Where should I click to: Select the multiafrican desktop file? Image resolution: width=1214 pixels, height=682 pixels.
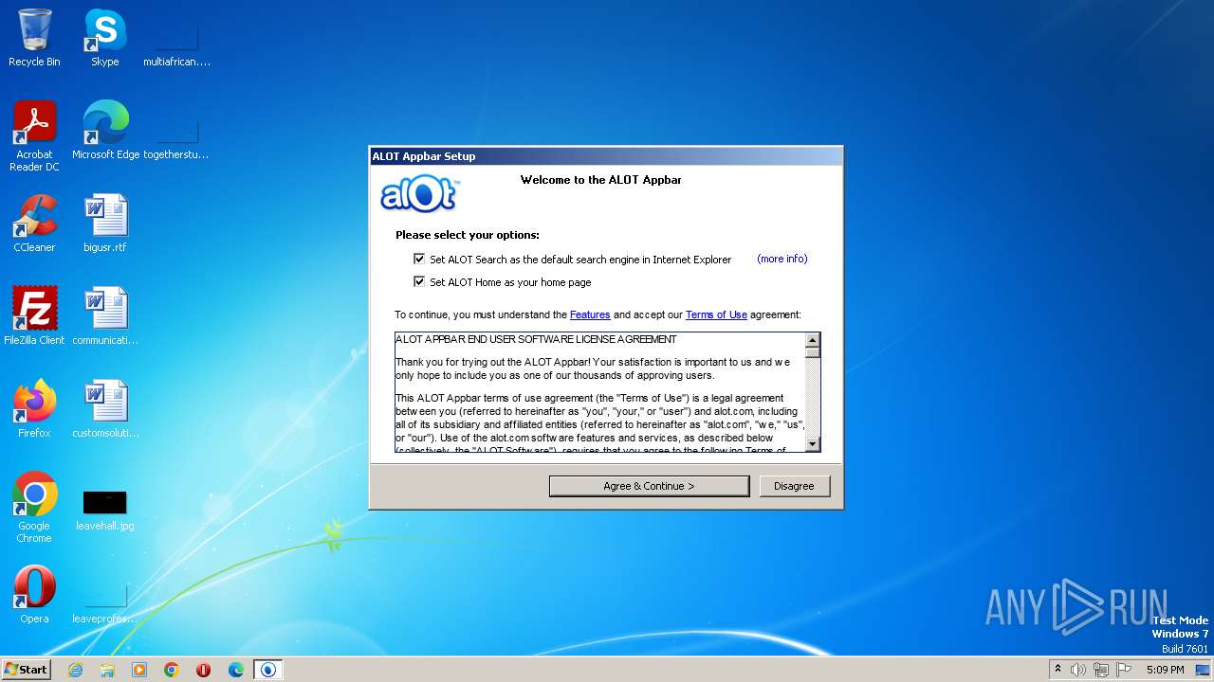(x=176, y=47)
